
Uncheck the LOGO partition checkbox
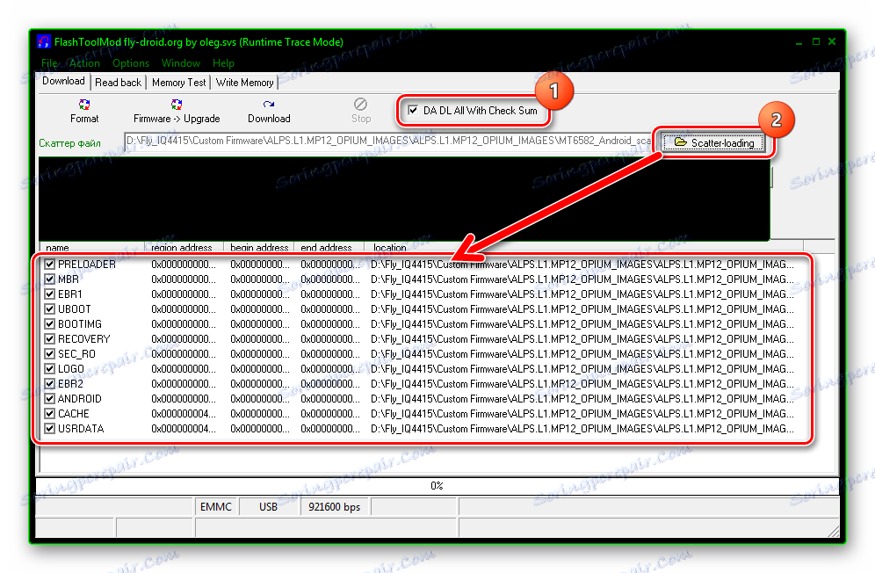(50, 368)
